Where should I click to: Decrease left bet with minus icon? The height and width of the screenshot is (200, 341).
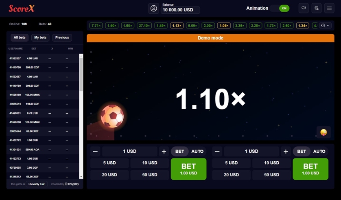click(95, 151)
